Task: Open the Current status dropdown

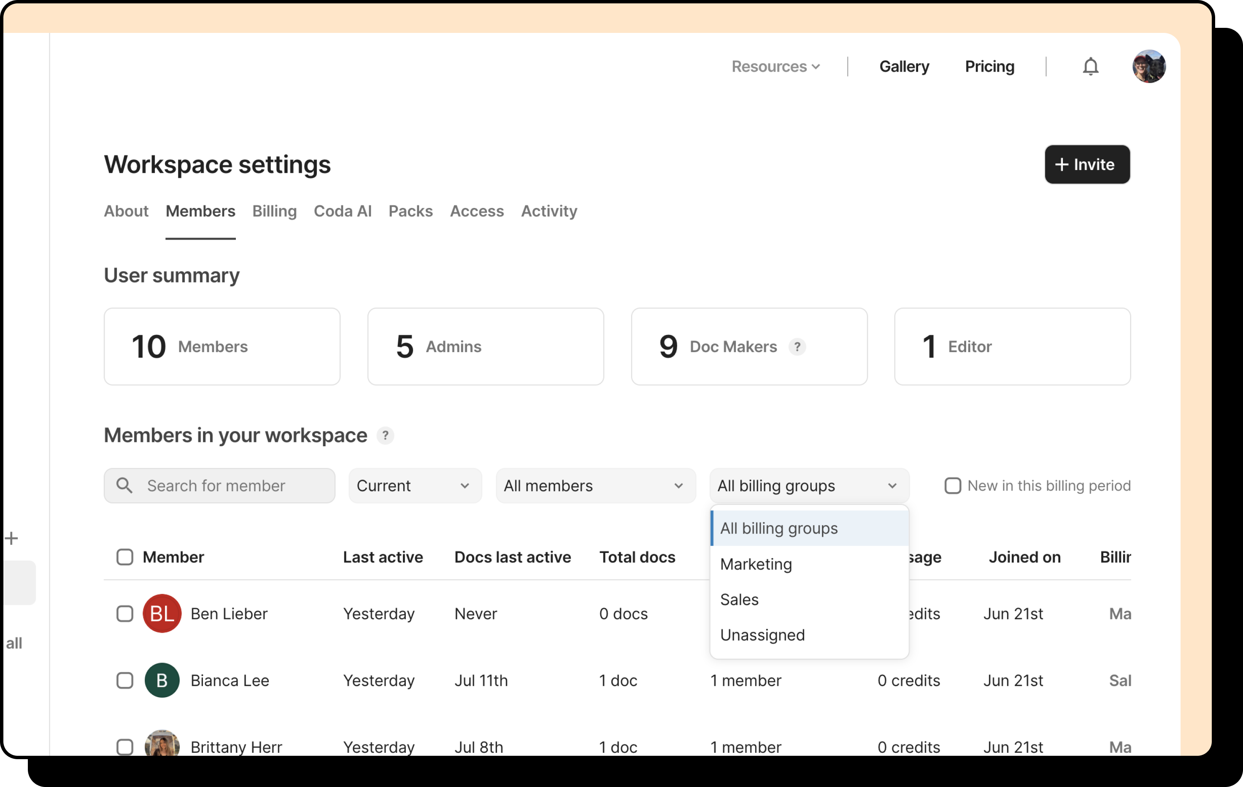Action: pos(414,485)
